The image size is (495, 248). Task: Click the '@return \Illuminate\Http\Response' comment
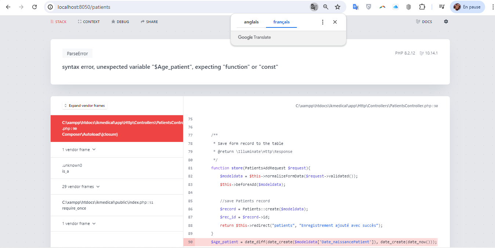pyautogui.click(x=252, y=151)
